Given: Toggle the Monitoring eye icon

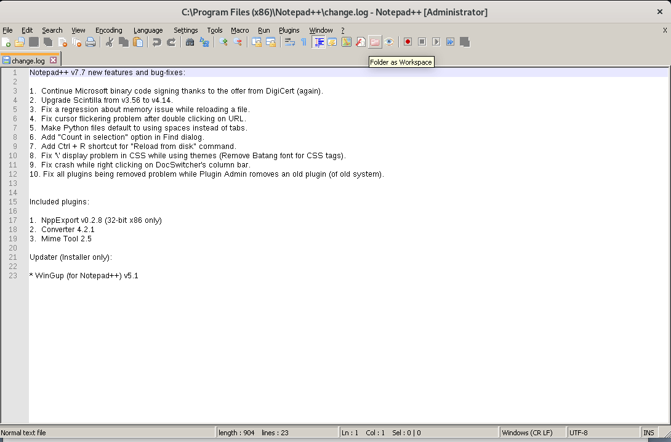Looking at the screenshot, I should click(x=389, y=42).
